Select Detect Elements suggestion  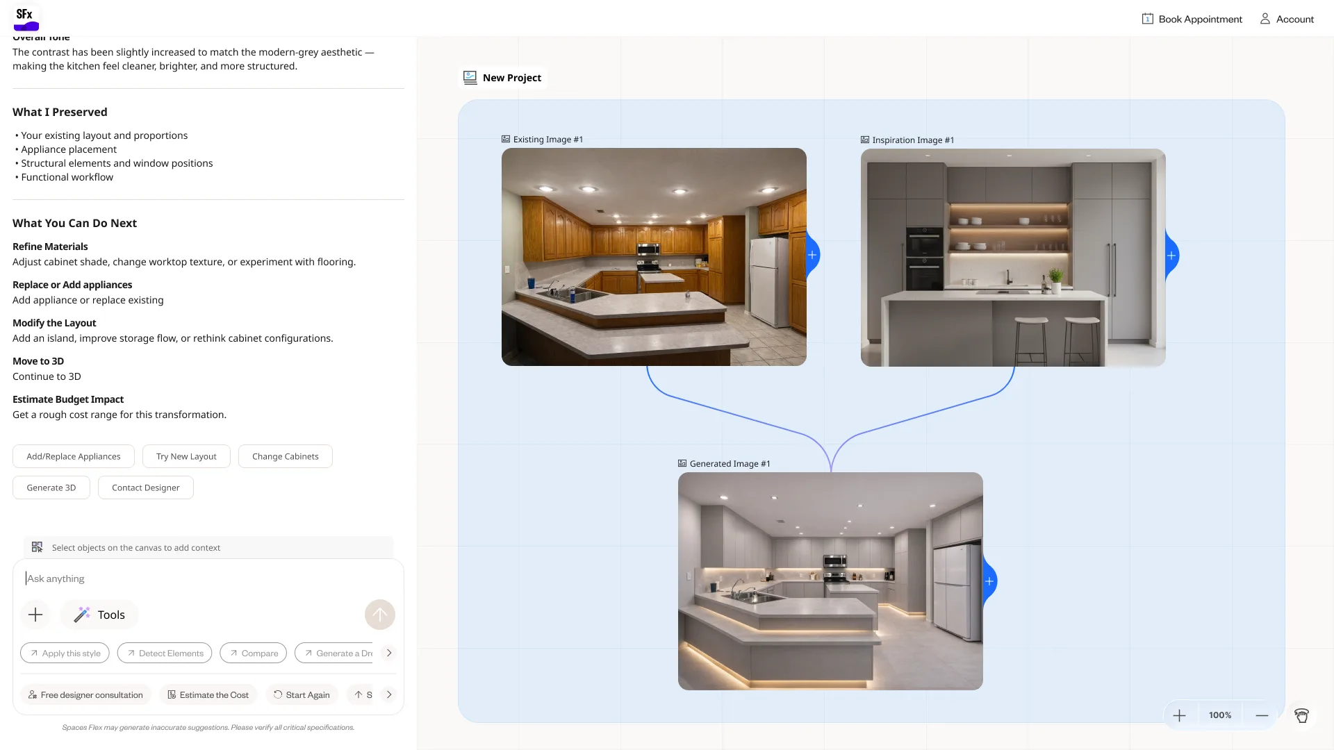(x=165, y=653)
